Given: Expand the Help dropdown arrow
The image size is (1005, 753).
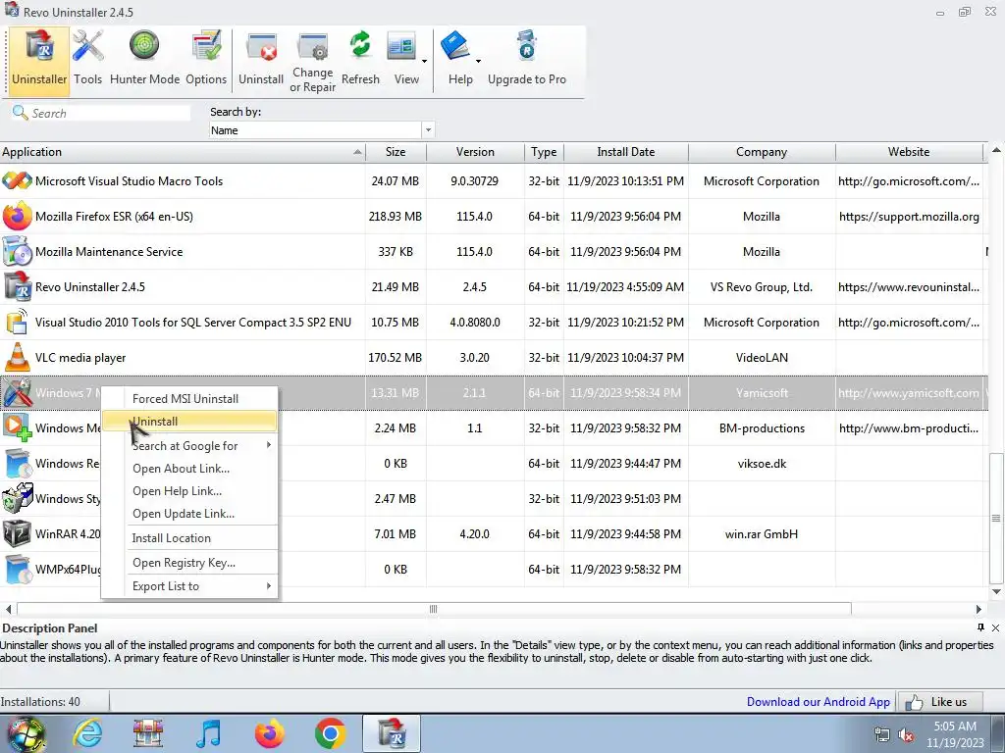Looking at the screenshot, I should point(478,62).
